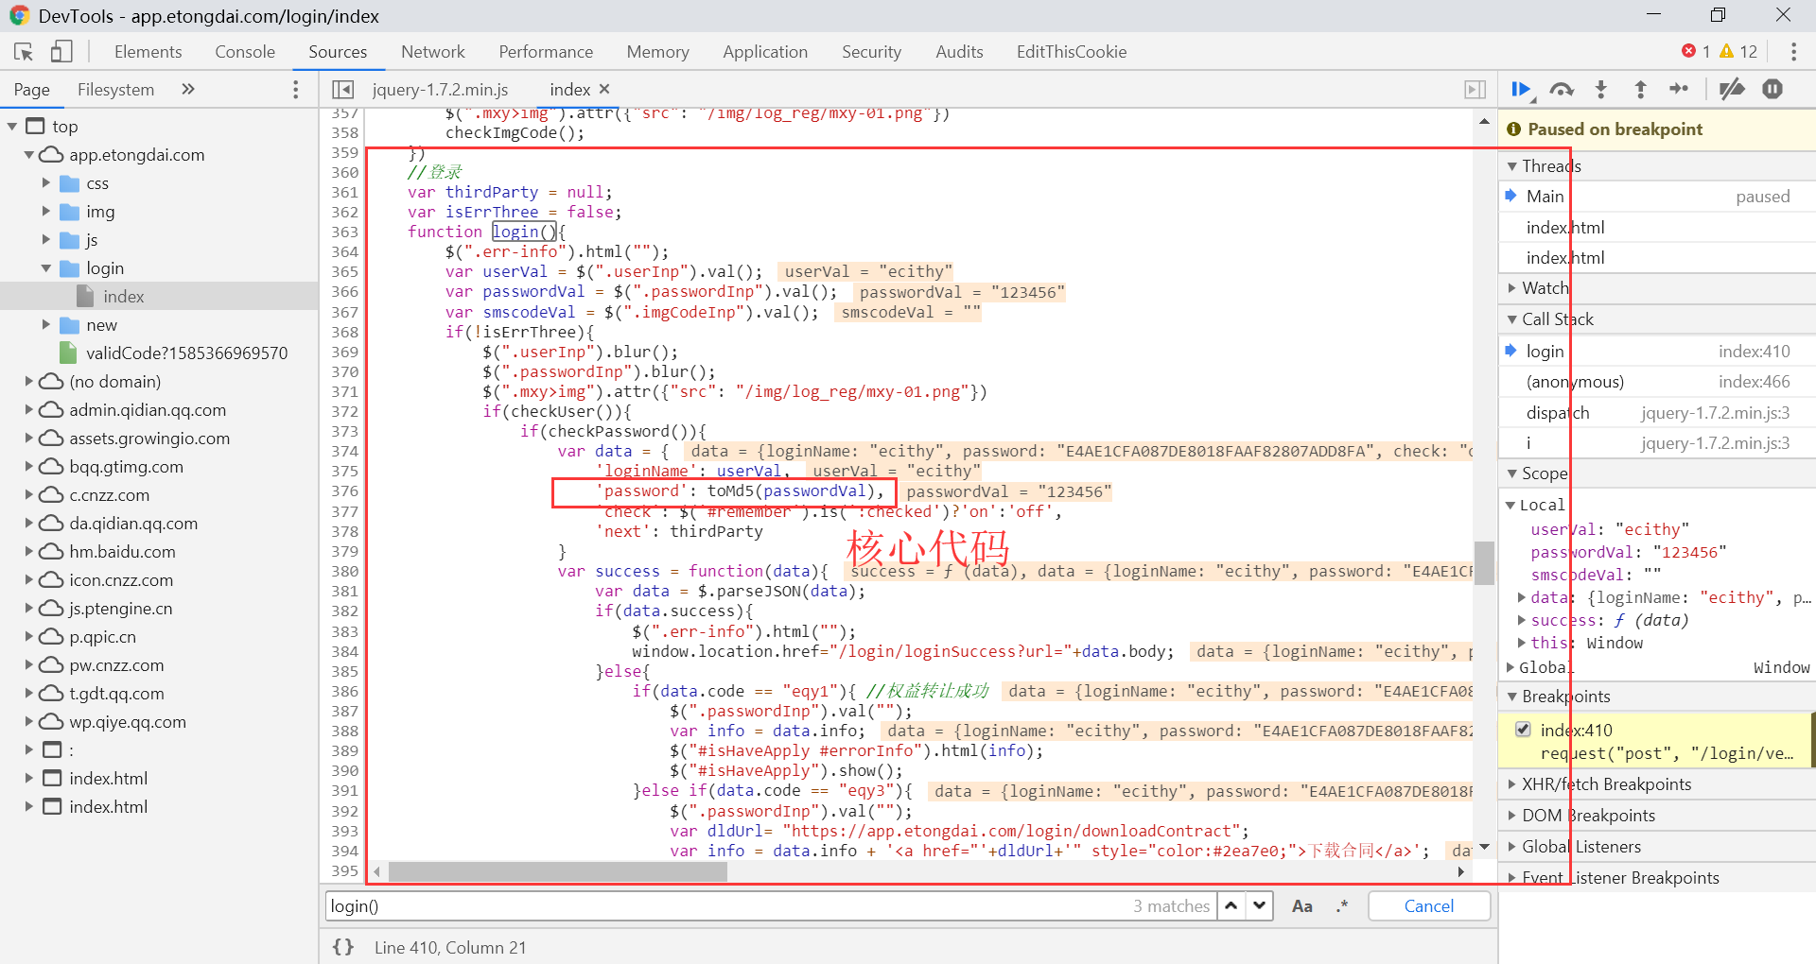Screen dimensions: 1816x964
Task: Collapse the login folder
Action: [46, 268]
